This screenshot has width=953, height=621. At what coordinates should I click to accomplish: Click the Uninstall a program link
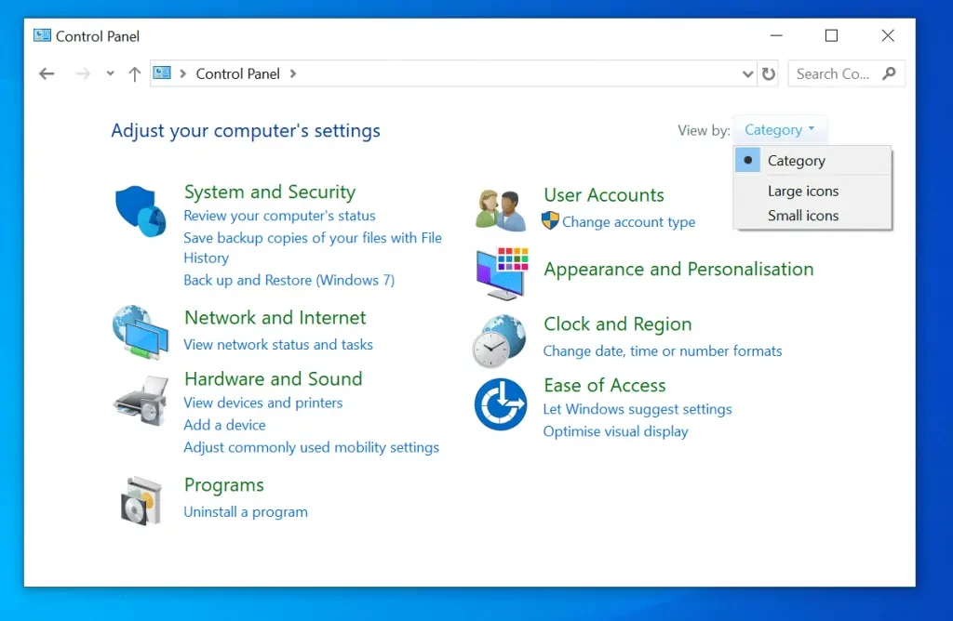click(x=246, y=512)
